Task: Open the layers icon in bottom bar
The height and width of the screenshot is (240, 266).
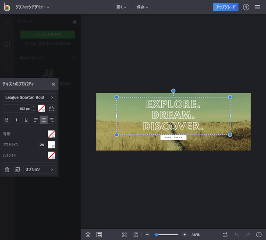Action: [88, 235]
